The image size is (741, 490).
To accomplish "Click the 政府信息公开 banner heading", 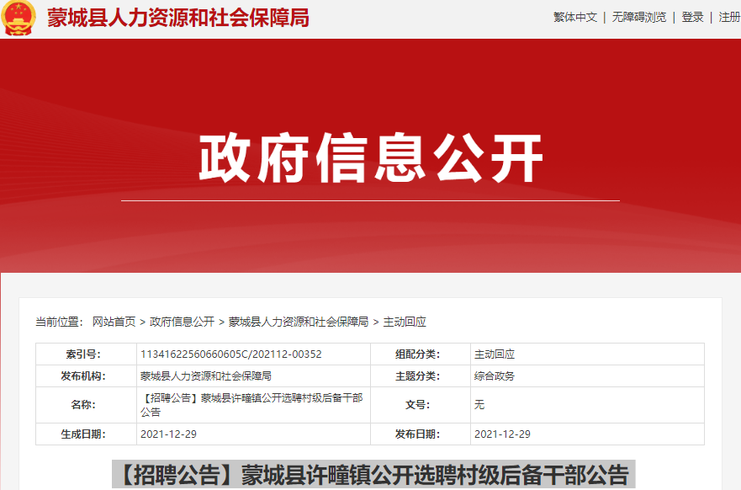I will 370,158.
